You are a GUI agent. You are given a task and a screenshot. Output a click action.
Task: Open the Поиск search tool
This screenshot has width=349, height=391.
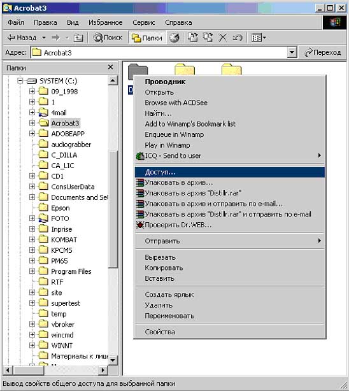[x=108, y=38]
